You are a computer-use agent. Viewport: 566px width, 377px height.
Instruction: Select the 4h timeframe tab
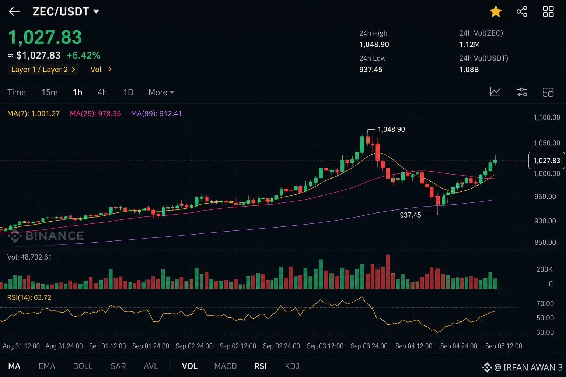[102, 92]
